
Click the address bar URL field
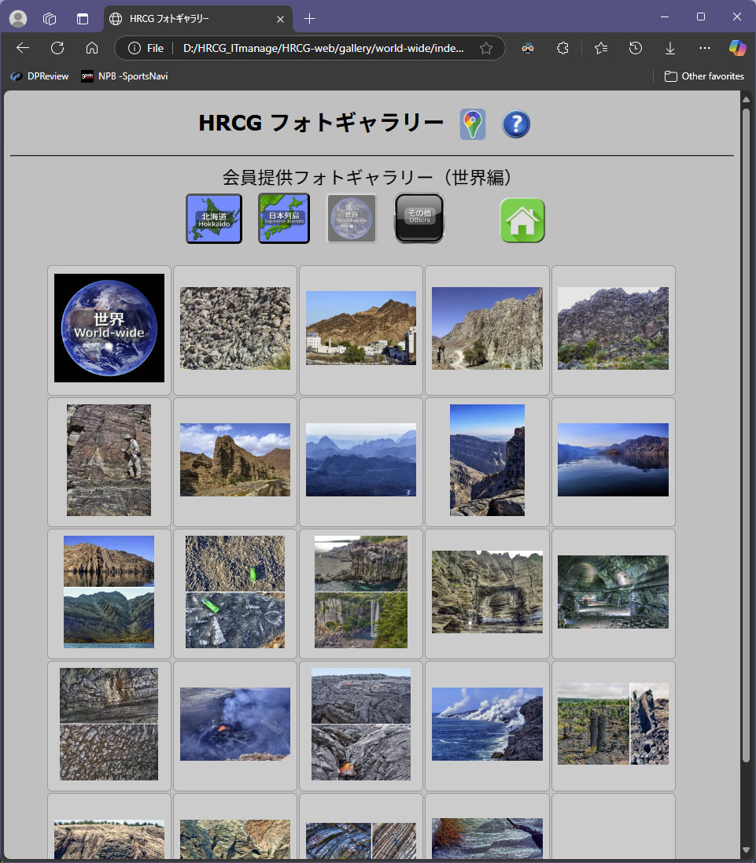pos(323,49)
